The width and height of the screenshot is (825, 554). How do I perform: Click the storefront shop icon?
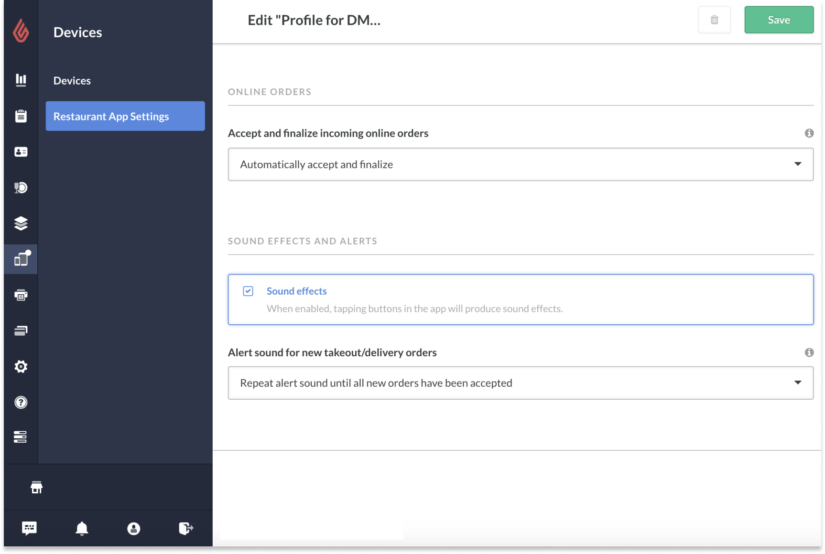tap(37, 487)
